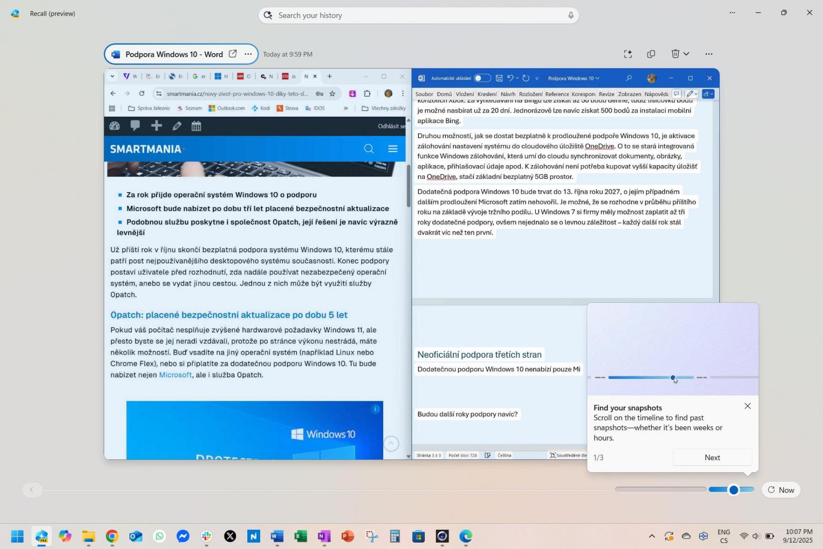Open the snapshot's more actions menu right of the trash icon
The height and width of the screenshot is (549, 823).
coord(709,54)
